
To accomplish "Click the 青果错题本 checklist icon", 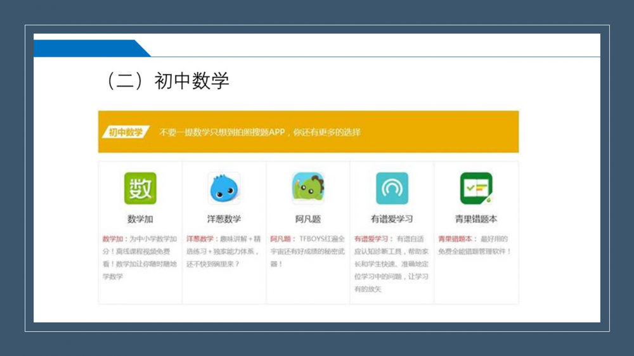I will pyautogui.click(x=475, y=188).
